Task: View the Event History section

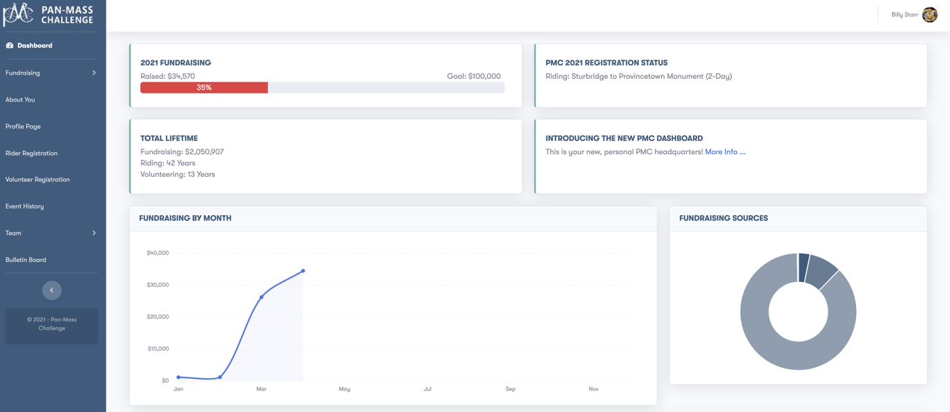Action: [25, 206]
